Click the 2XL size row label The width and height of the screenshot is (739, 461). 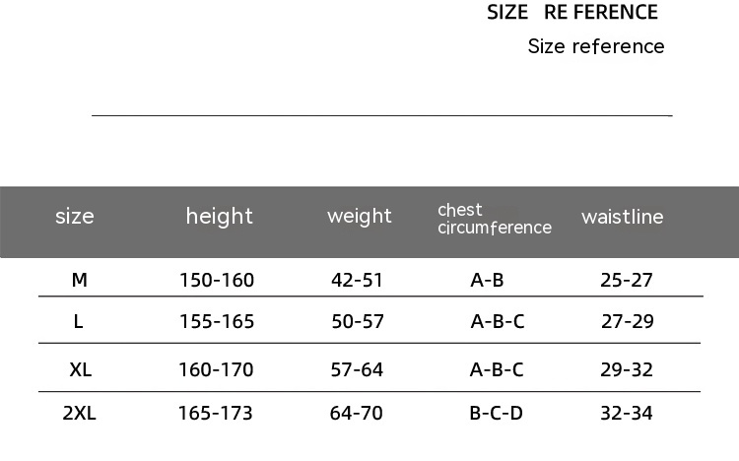click(x=79, y=414)
